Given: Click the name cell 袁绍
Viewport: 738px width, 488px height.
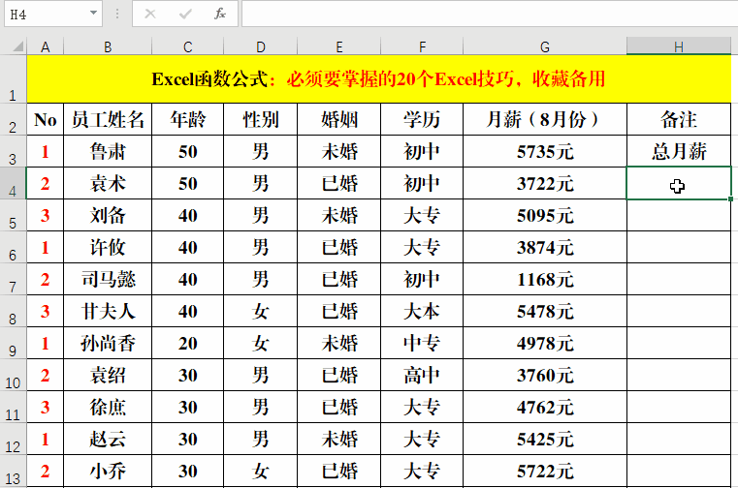Looking at the screenshot, I should (x=108, y=375).
